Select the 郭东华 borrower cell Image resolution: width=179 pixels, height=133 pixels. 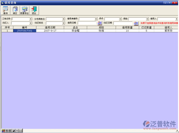166,31
